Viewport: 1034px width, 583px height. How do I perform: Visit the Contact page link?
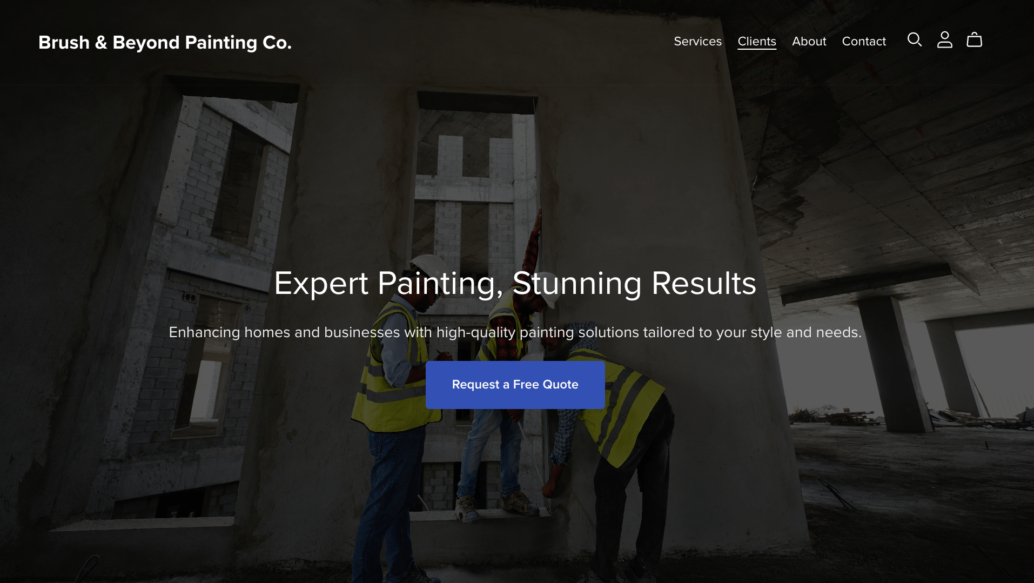point(864,42)
